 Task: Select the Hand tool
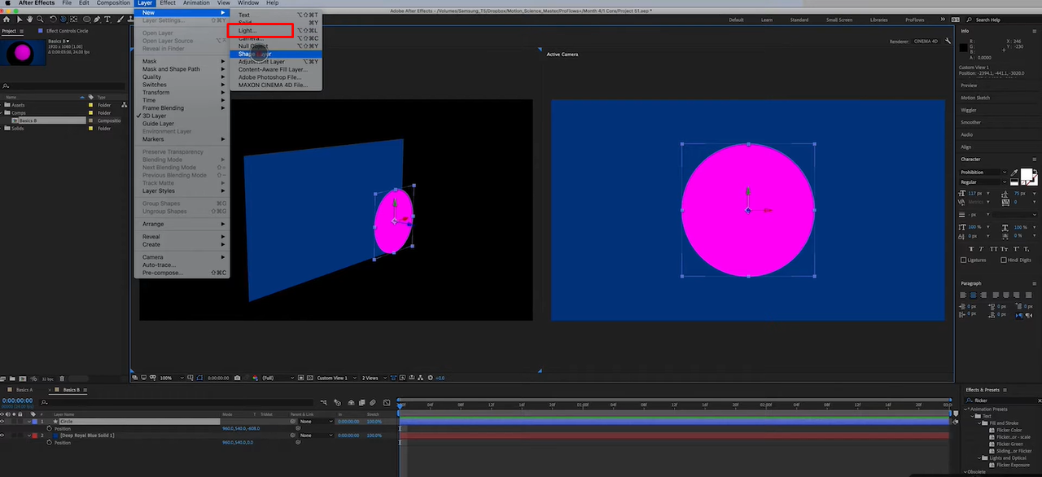pos(30,20)
